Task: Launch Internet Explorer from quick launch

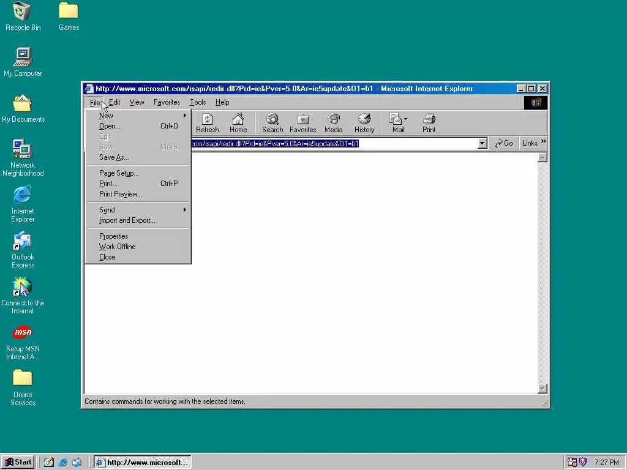Action: click(63, 463)
